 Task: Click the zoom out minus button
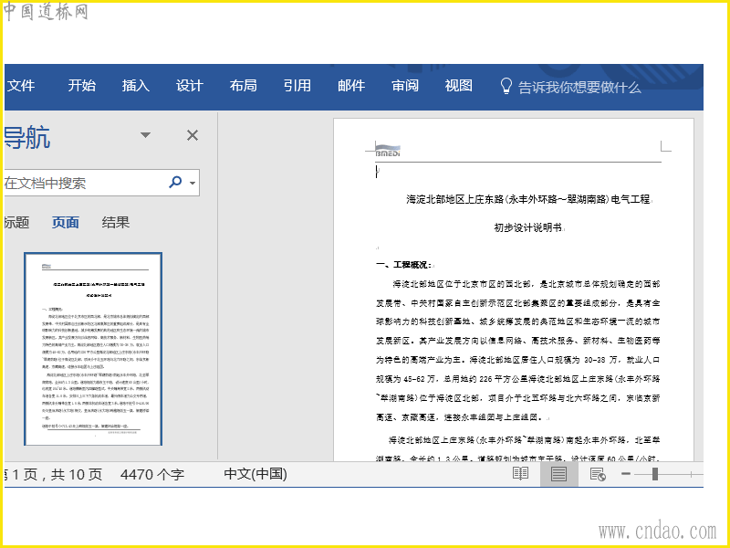626,474
